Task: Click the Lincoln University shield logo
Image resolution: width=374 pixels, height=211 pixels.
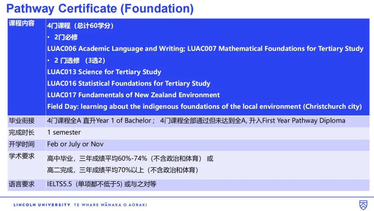Action: click(363, 204)
